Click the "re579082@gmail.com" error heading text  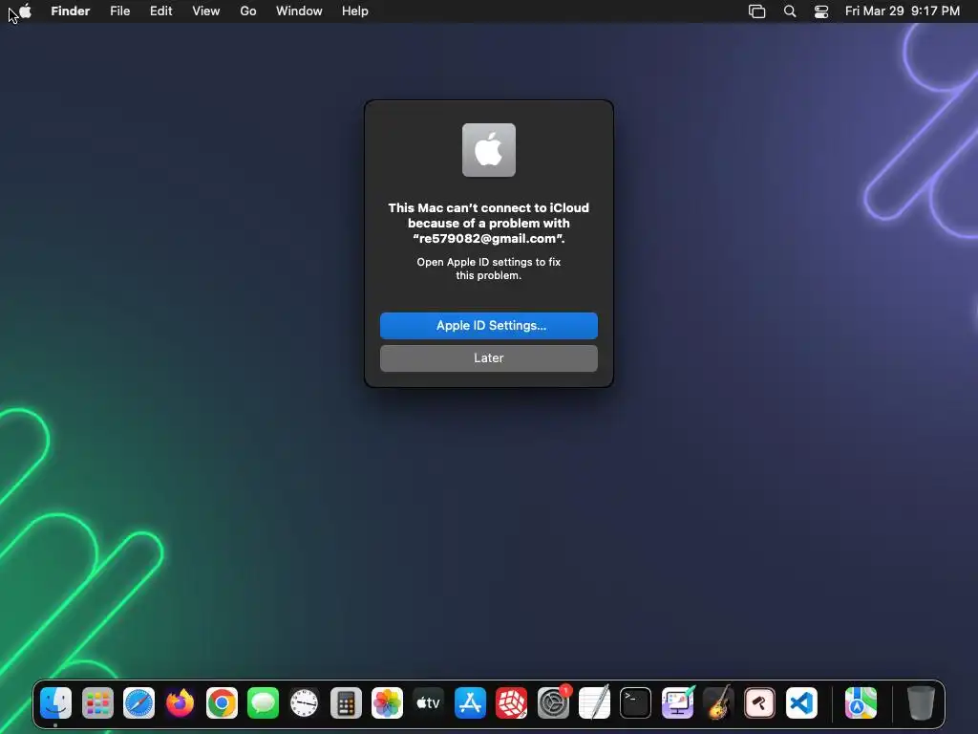(x=488, y=238)
